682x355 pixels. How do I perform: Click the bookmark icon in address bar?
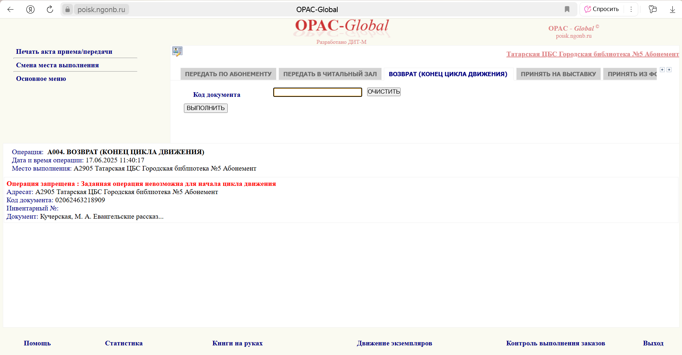[567, 10]
